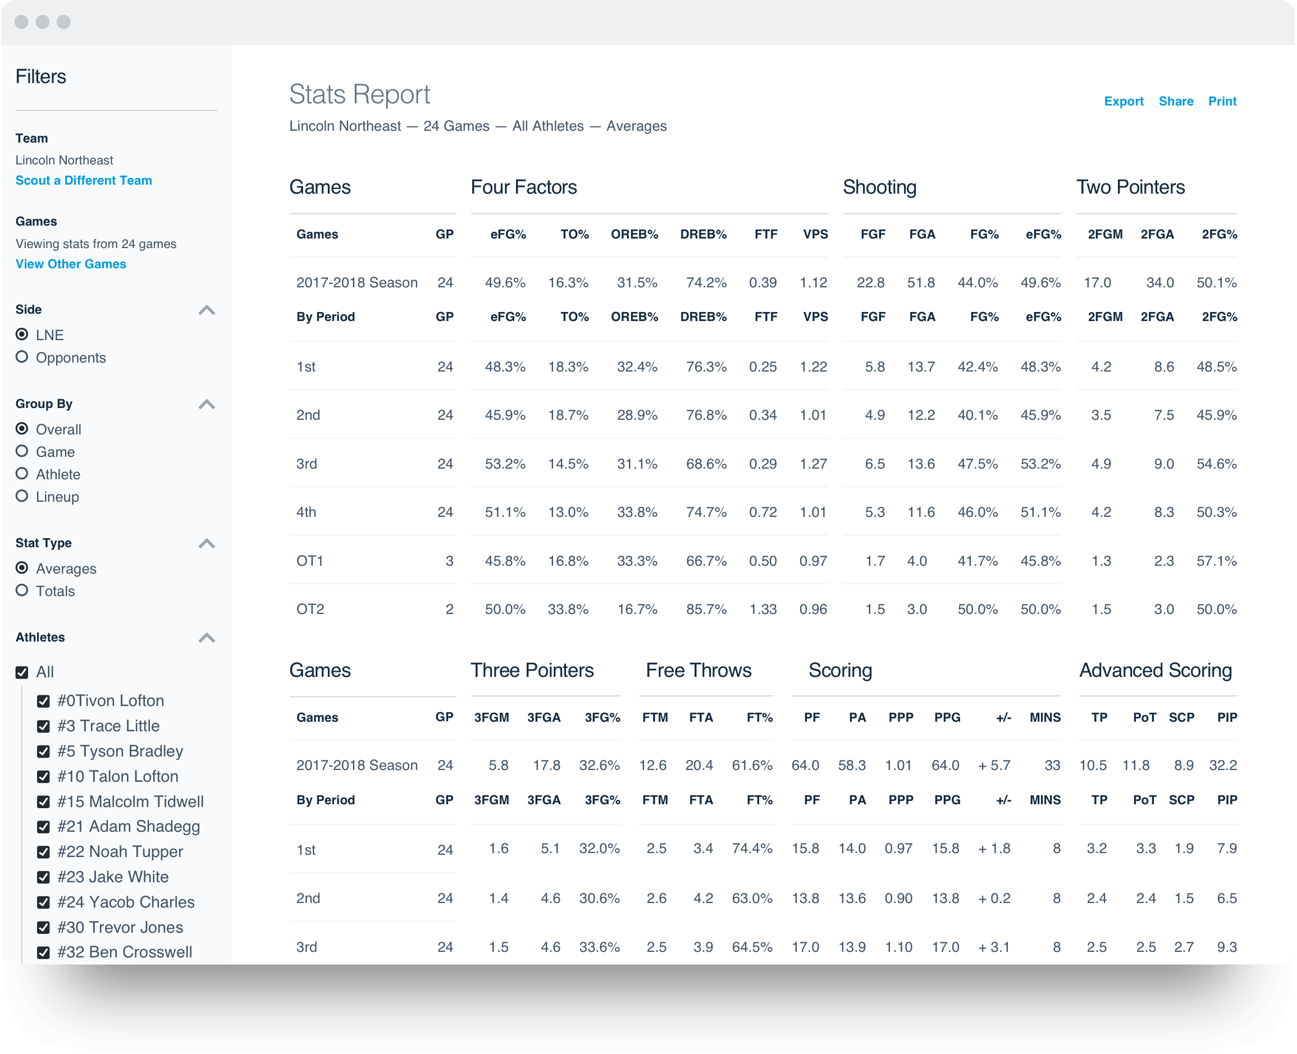This screenshot has height=1054, width=1297.
Task: Export the stats report
Action: click(1124, 101)
